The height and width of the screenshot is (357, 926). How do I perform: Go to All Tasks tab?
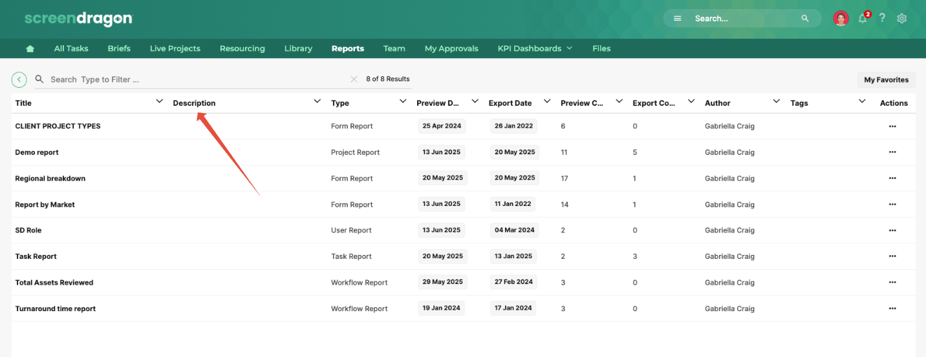71,48
